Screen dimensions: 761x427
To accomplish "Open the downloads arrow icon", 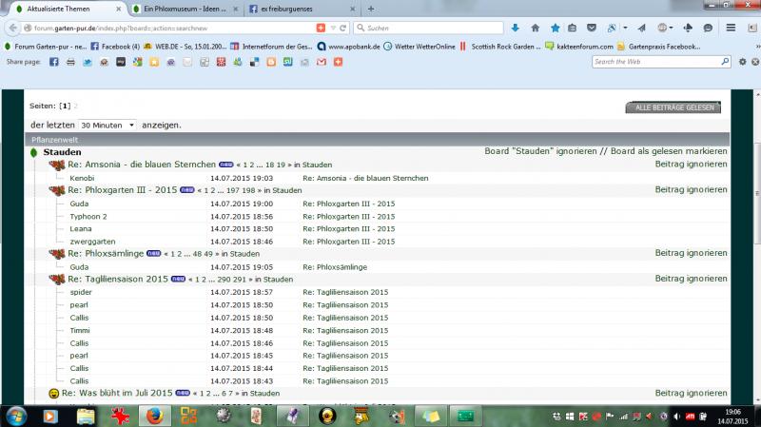I will pos(515,28).
